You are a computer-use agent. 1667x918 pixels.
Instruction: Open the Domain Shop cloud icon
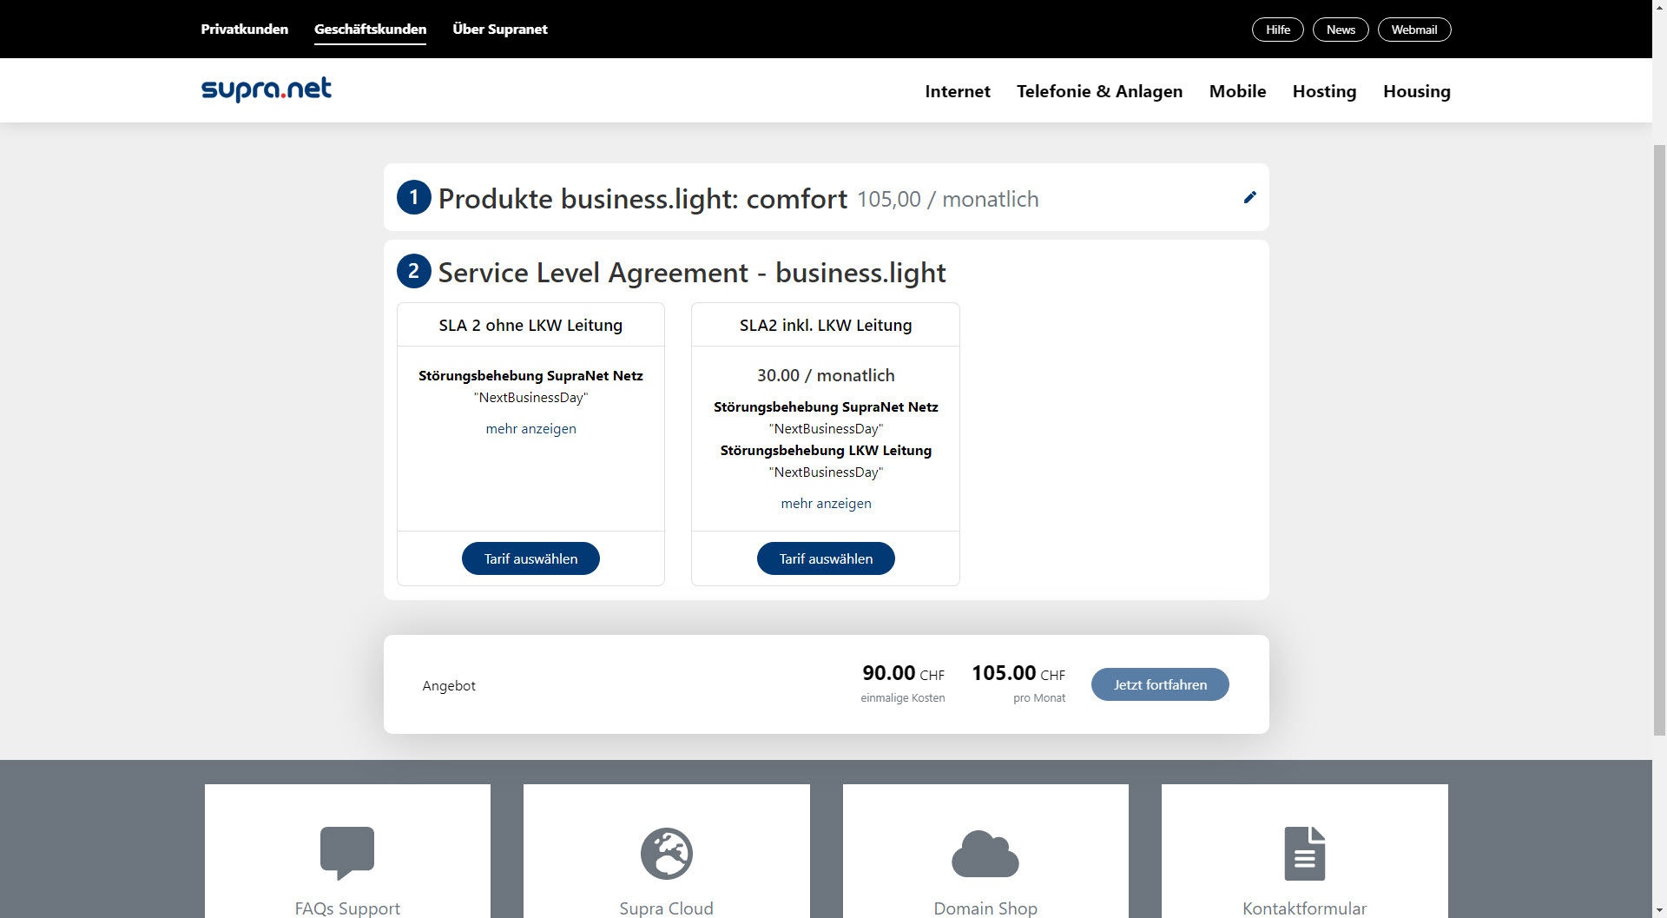[985, 854]
